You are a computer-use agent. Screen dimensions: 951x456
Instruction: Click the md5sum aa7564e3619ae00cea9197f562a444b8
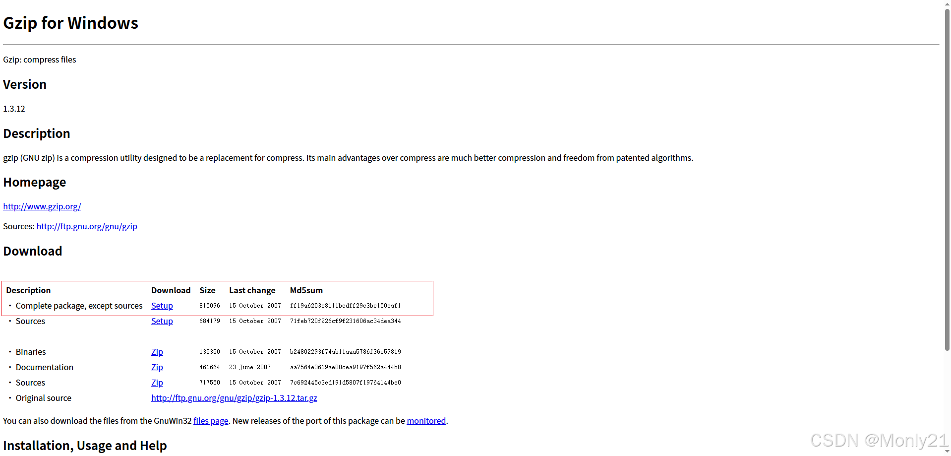[346, 367]
